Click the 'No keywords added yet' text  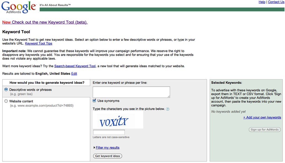pos(228,111)
